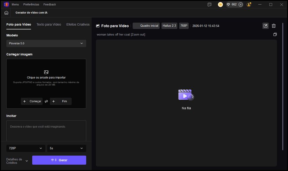Screen dimensions: 288x171
Task: Open the user account icon
Action: click(x=249, y=5)
